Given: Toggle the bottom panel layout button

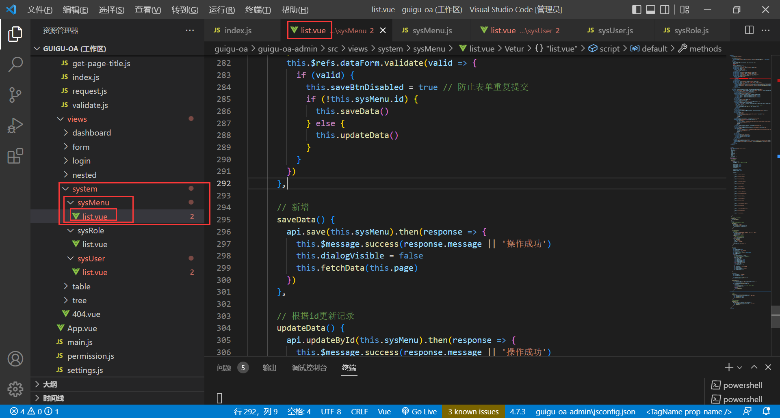Looking at the screenshot, I should pyautogui.click(x=650, y=9).
